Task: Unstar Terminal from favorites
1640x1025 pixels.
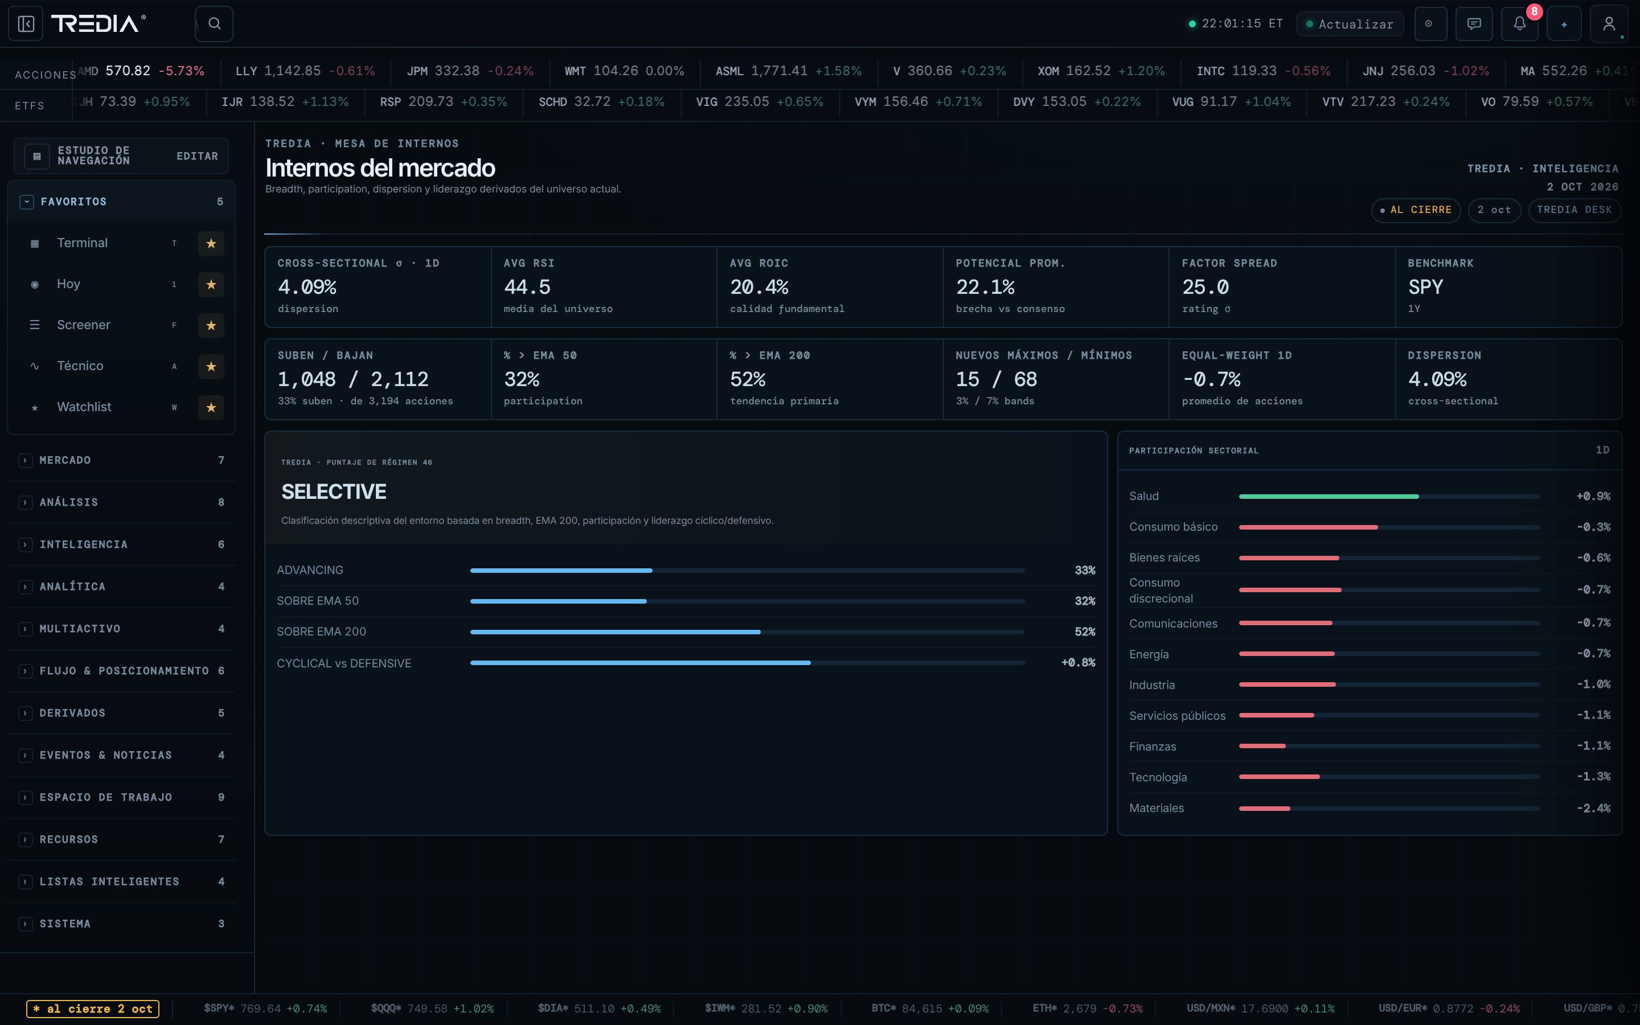Action: pos(211,243)
